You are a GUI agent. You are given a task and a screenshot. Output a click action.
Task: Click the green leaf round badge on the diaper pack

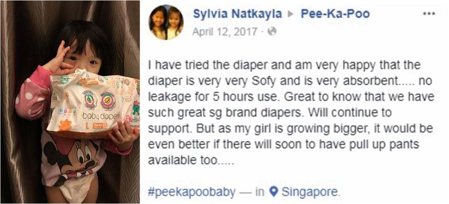[x=90, y=99]
